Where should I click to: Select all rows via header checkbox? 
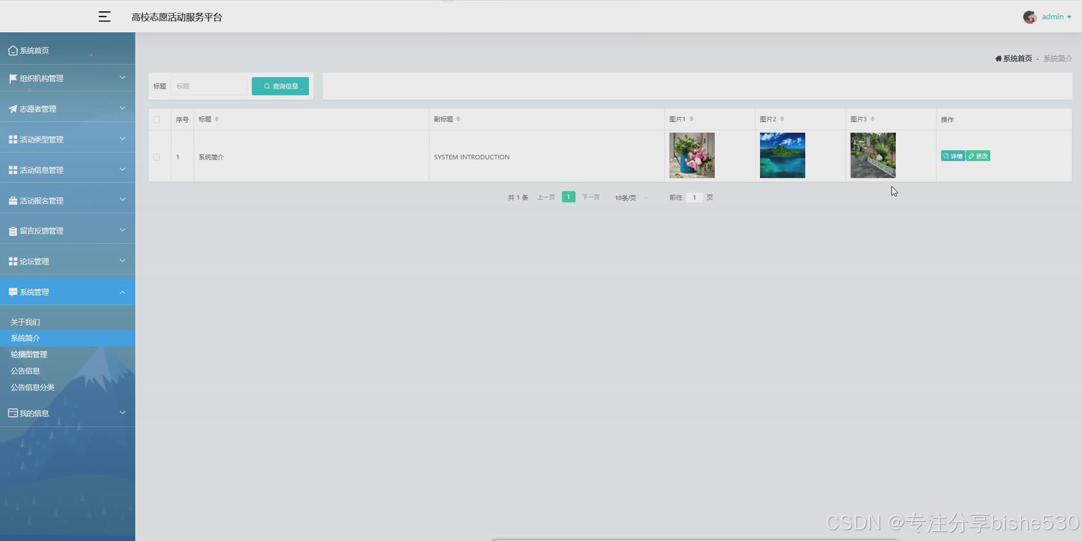click(x=157, y=119)
